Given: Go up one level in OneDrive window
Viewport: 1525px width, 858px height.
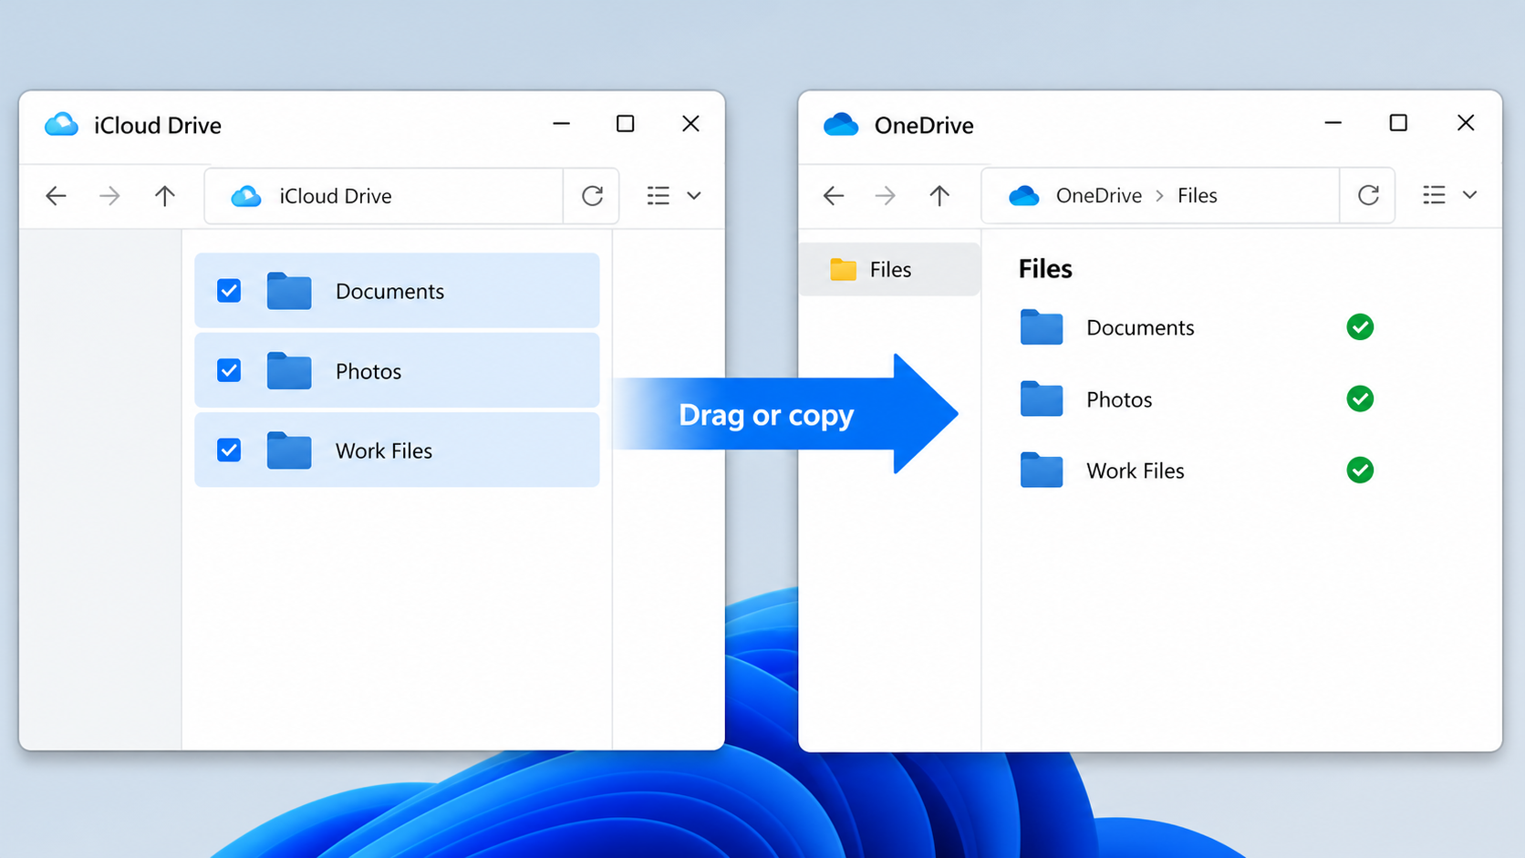Looking at the screenshot, I should point(939,195).
